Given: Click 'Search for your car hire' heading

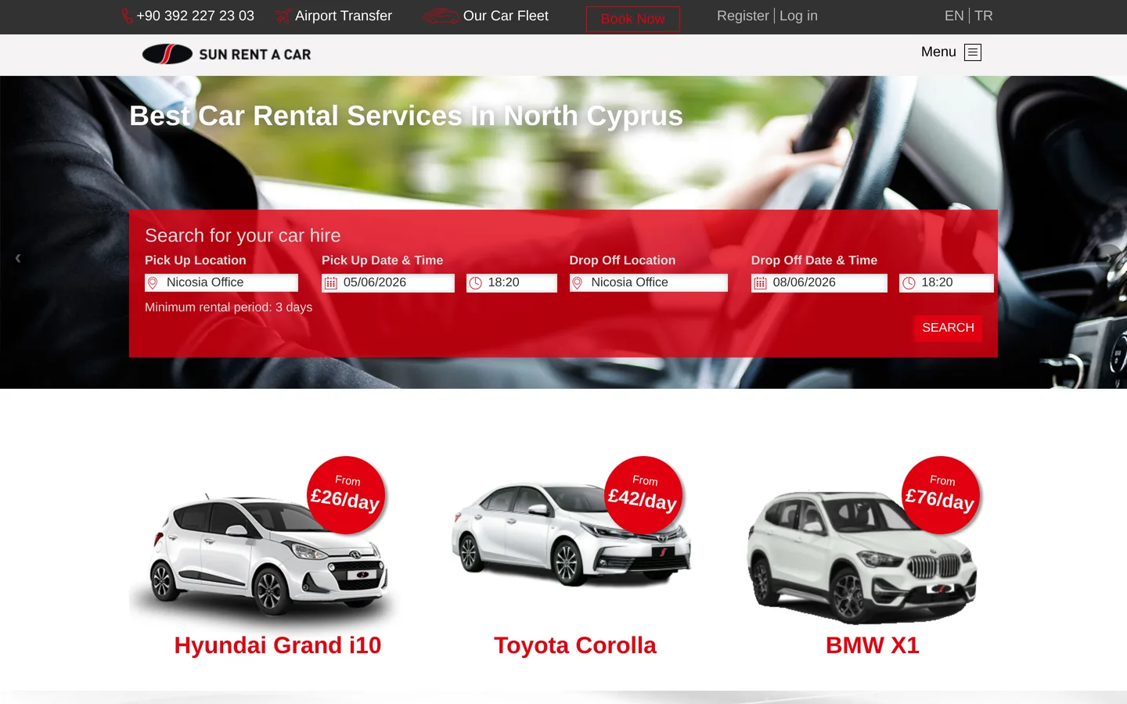Looking at the screenshot, I should 243,235.
